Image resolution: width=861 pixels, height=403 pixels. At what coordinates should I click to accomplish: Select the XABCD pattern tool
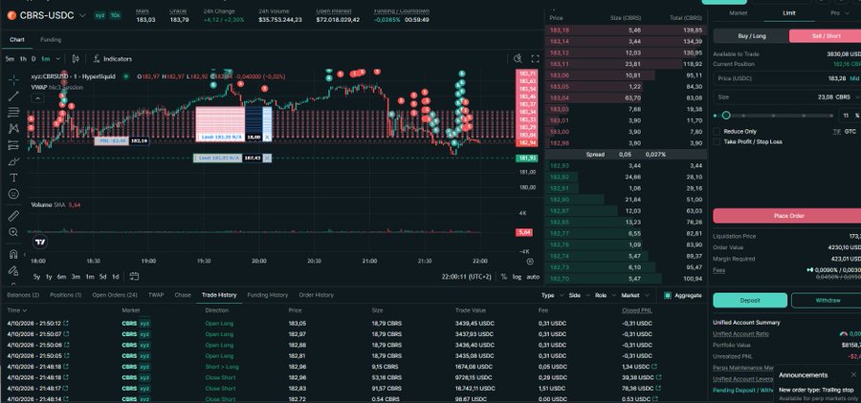click(x=13, y=128)
